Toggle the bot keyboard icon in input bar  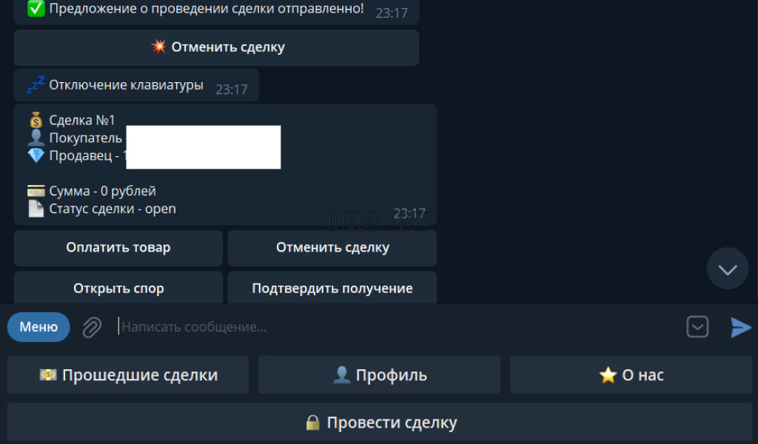pyautogui.click(x=697, y=327)
